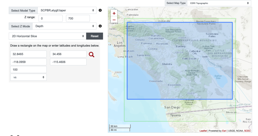Viewport: 258px width, 136px height.
Task: Click the Salton Sea map label
Action: pyautogui.click(x=218, y=77)
